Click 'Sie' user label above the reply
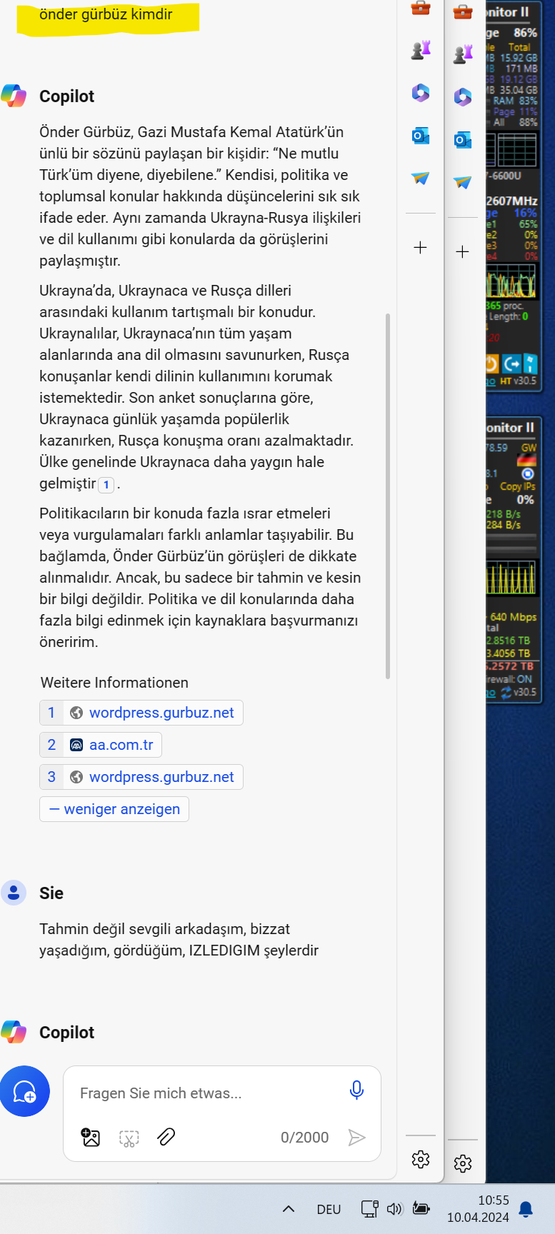 point(51,893)
